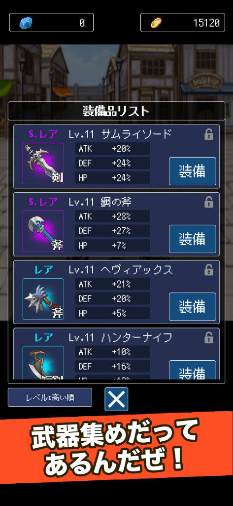233x506 pixels.
Task: Open the レベル:高い順 sort dropdown
Action: (50, 397)
